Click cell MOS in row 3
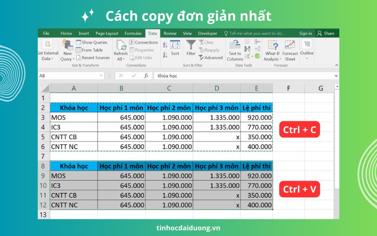This screenshot has width=377, height=236. click(74, 117)
